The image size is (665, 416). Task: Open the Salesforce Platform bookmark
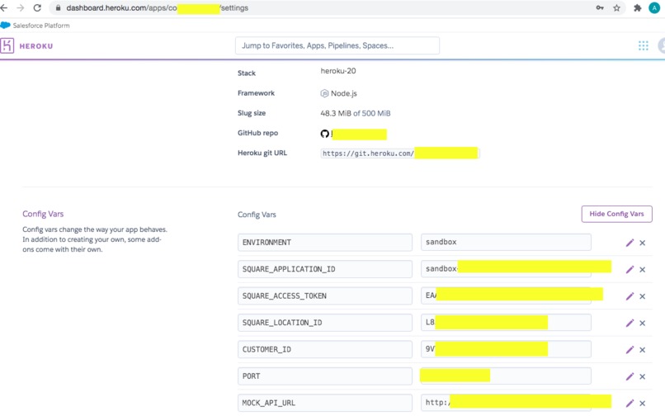click(35, 26)
